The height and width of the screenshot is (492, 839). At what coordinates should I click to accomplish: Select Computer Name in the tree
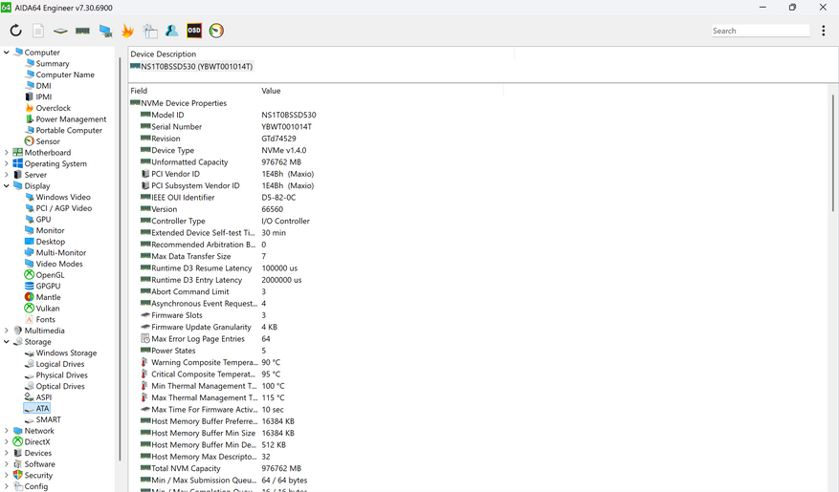(65, 75)
